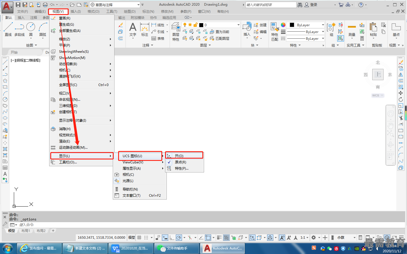The width and height of the screenshot is (407, 254).
Task: Click the Move tool in right toolbar
Action: tap(401, 93)
